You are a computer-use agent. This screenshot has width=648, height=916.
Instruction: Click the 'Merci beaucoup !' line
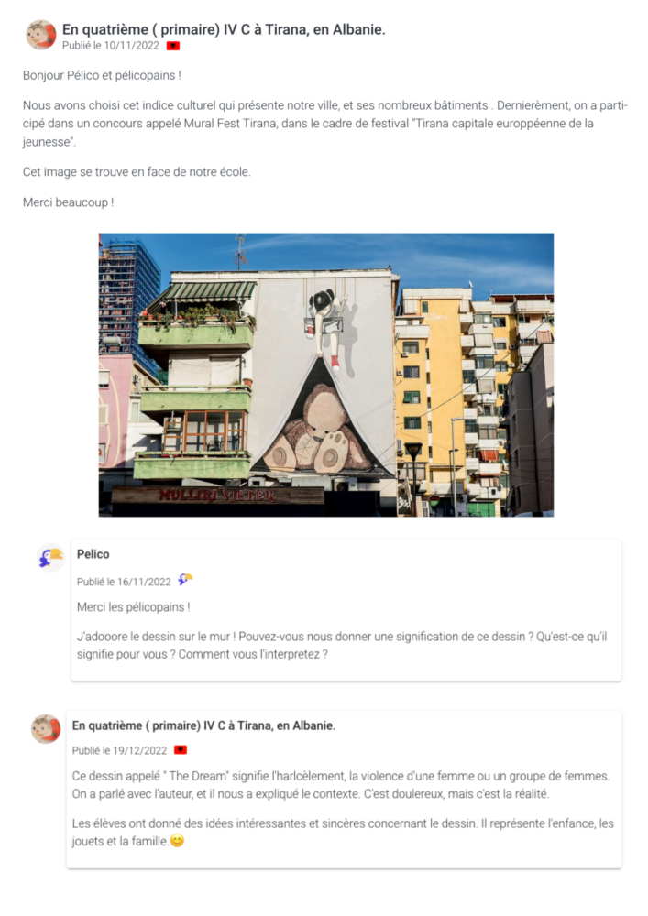tap(69, 202)
